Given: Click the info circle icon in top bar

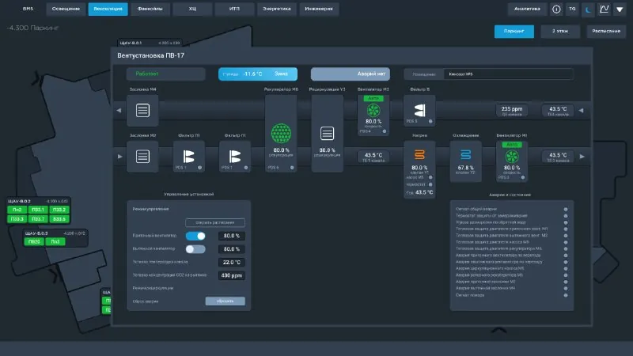Looking at the screenshot, I should pyautogui.click(x=556, y=9).
